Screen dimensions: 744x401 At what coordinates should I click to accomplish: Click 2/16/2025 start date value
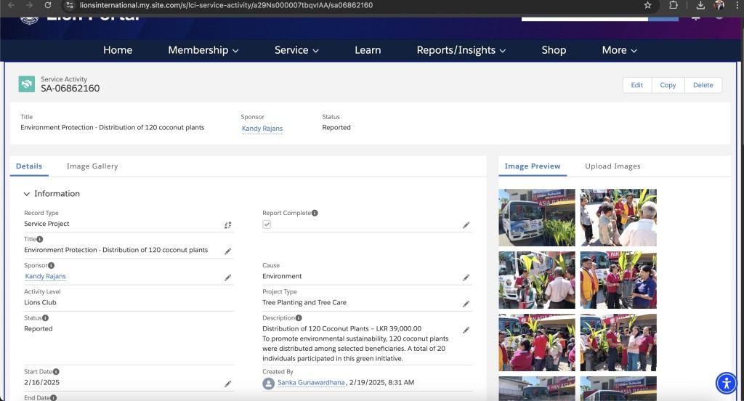[x=41, y=383]
